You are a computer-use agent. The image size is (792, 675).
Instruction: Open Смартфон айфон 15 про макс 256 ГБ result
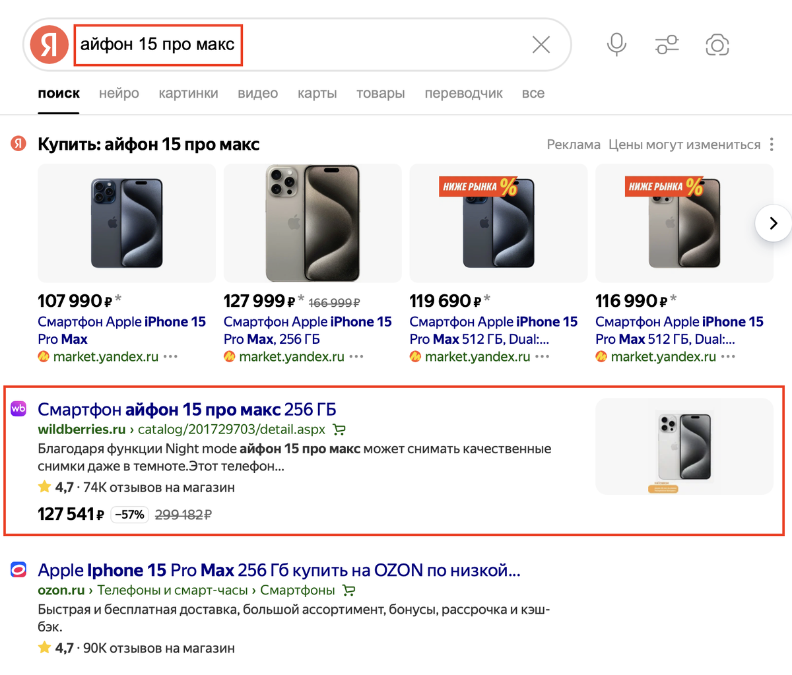[x=187, y=409]
